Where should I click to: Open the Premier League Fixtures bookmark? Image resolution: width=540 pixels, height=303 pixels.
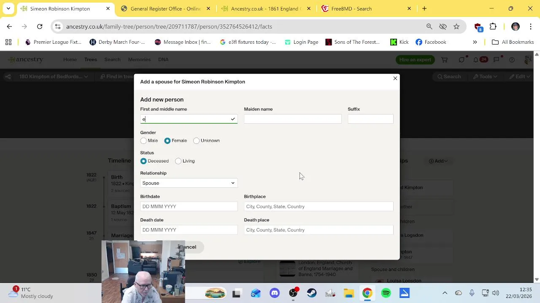53,42
